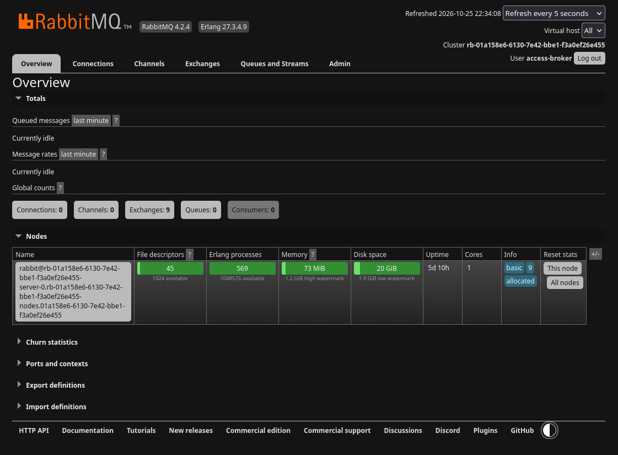Click the allocated info badge
Image resolution: width=618 pixels, height=455 pixels.
point(520,281)
